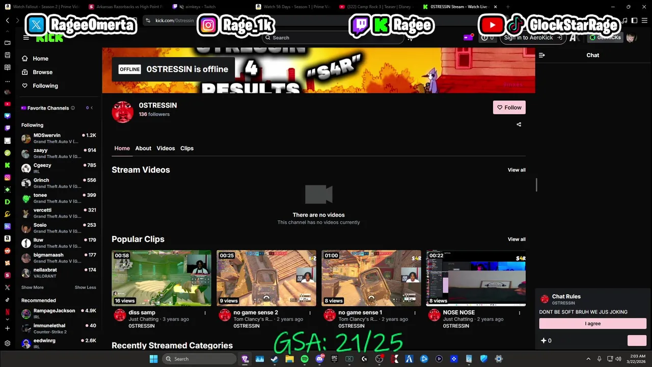
Task: Click 'Sign in to AeroKick' button
Action: click(533, 38)
